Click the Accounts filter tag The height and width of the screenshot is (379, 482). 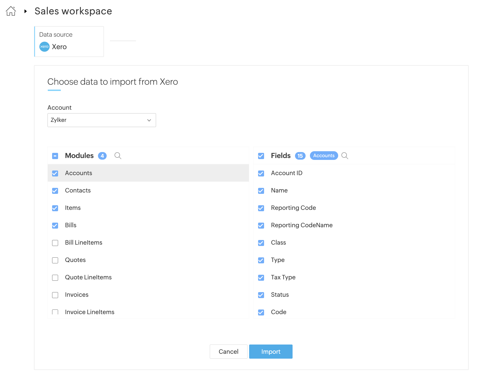324,156
